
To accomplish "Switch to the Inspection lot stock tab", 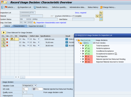I will pos(36,26).
